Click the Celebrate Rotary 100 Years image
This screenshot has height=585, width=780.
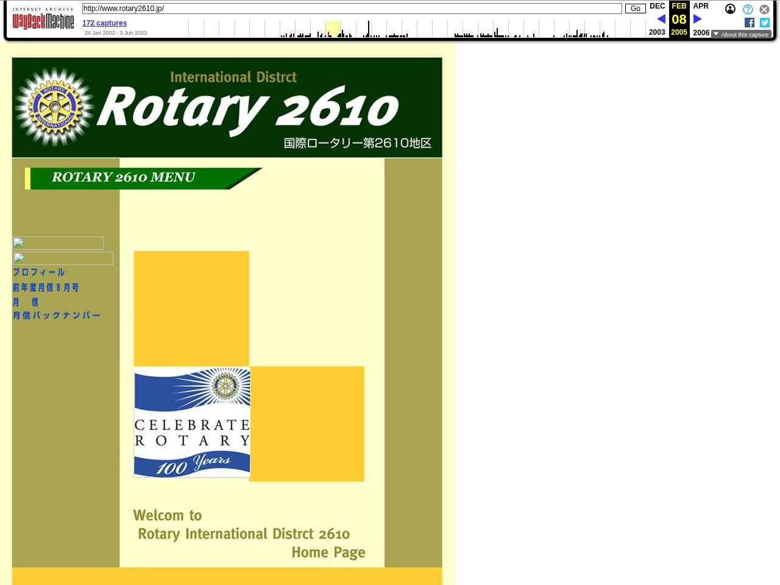pyautogui.click(x=192, y=422)
